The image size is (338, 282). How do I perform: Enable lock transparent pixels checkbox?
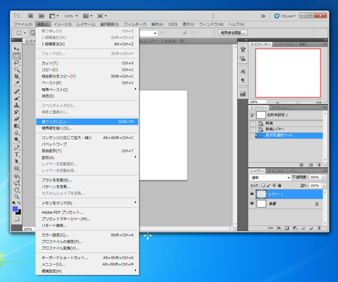coord(264,186)
